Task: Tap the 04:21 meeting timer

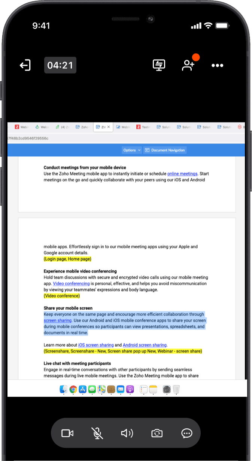Action: (x=60, y=65)
